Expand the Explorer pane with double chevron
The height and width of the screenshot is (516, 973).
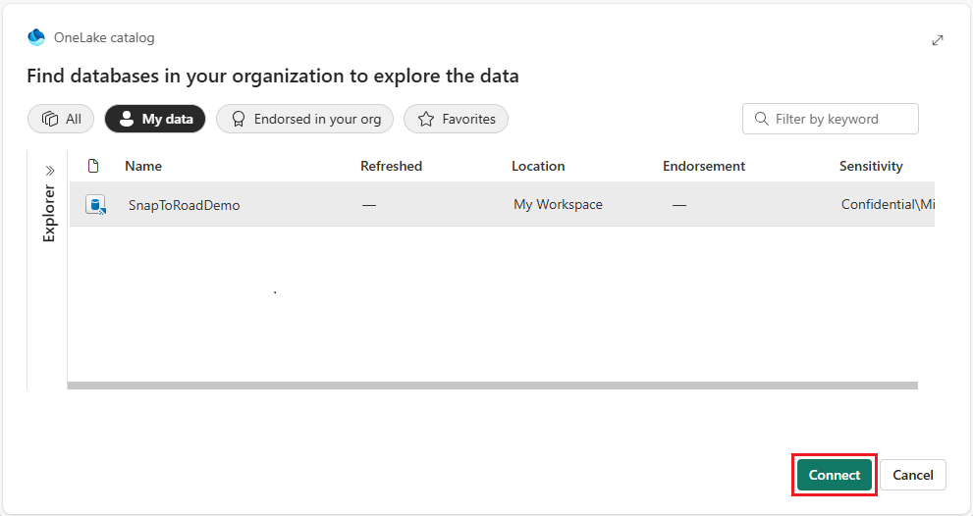[50, 171]
